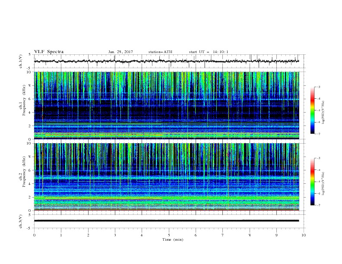Click time axis tick label "9"
The image size is (342, 264).
click(x=276, y=235)
